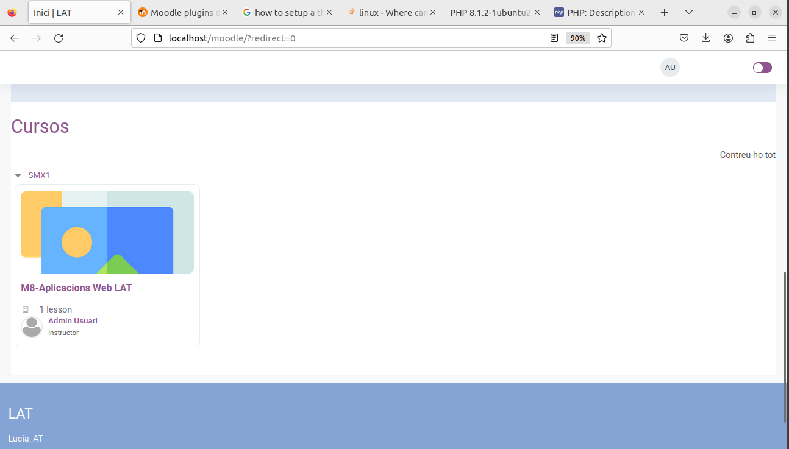The width and height of the screenshot is (789, 449).
Task: View saved Pocket items icon
Action: coord(684,38)
